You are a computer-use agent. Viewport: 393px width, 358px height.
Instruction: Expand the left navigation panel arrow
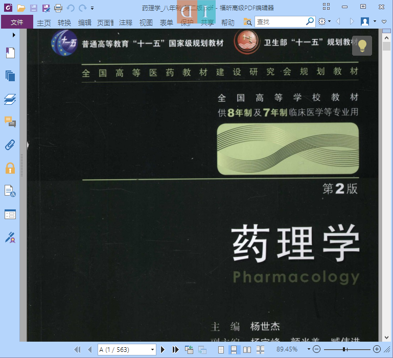point(14,35)
